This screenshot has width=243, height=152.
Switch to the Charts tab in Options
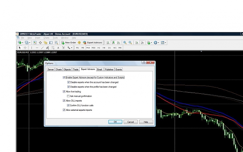(59, 70)
